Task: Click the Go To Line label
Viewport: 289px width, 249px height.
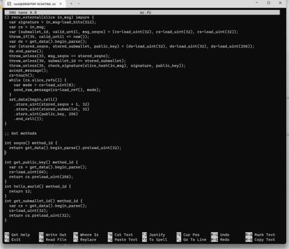Action: [195, 240]
